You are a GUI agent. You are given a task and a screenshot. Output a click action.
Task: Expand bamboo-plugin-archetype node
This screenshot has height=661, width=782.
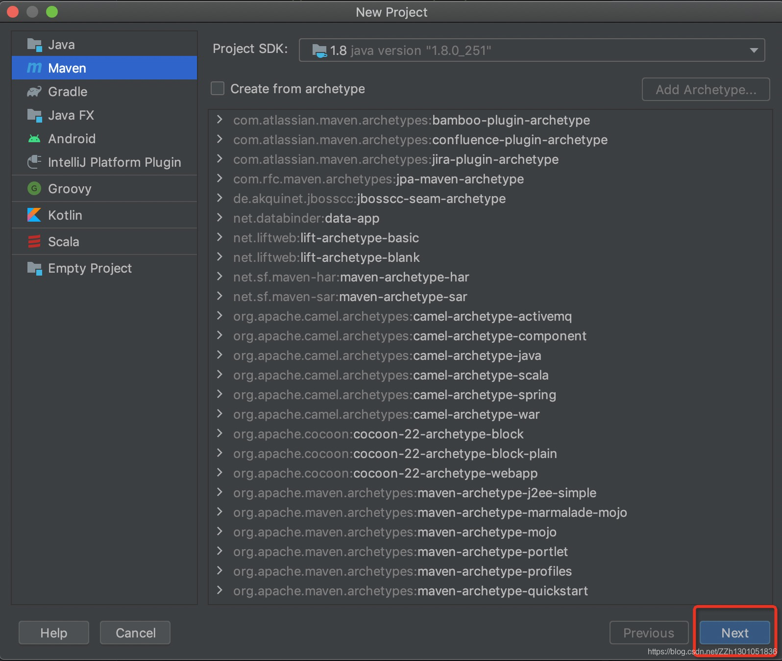tap(220, 120)
